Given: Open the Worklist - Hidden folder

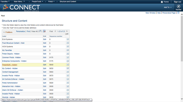Looking at the screenshot, I should (9, 97).
